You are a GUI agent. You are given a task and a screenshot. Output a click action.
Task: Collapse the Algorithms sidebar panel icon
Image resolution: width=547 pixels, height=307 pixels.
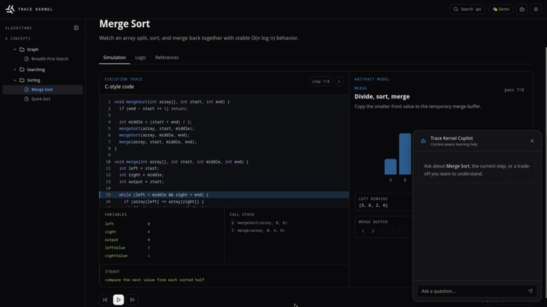pyautogui.click(x=76, y=28)
